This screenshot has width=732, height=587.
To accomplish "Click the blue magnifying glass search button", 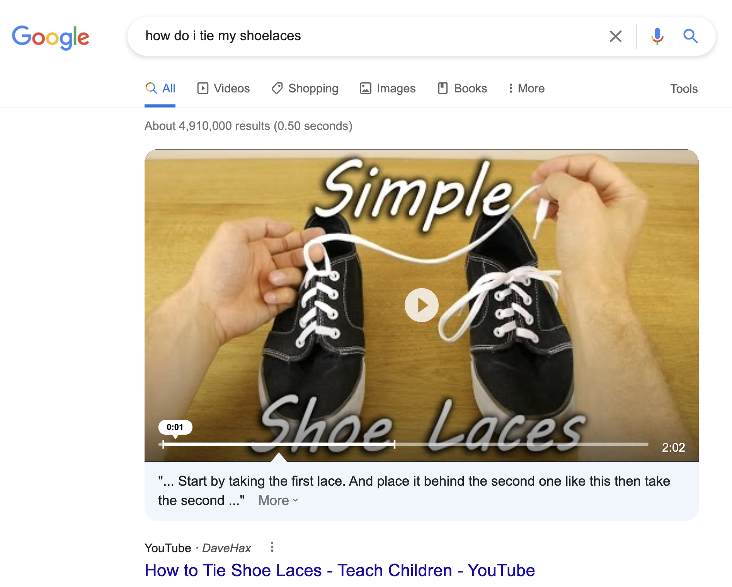I will click(690, 36).
